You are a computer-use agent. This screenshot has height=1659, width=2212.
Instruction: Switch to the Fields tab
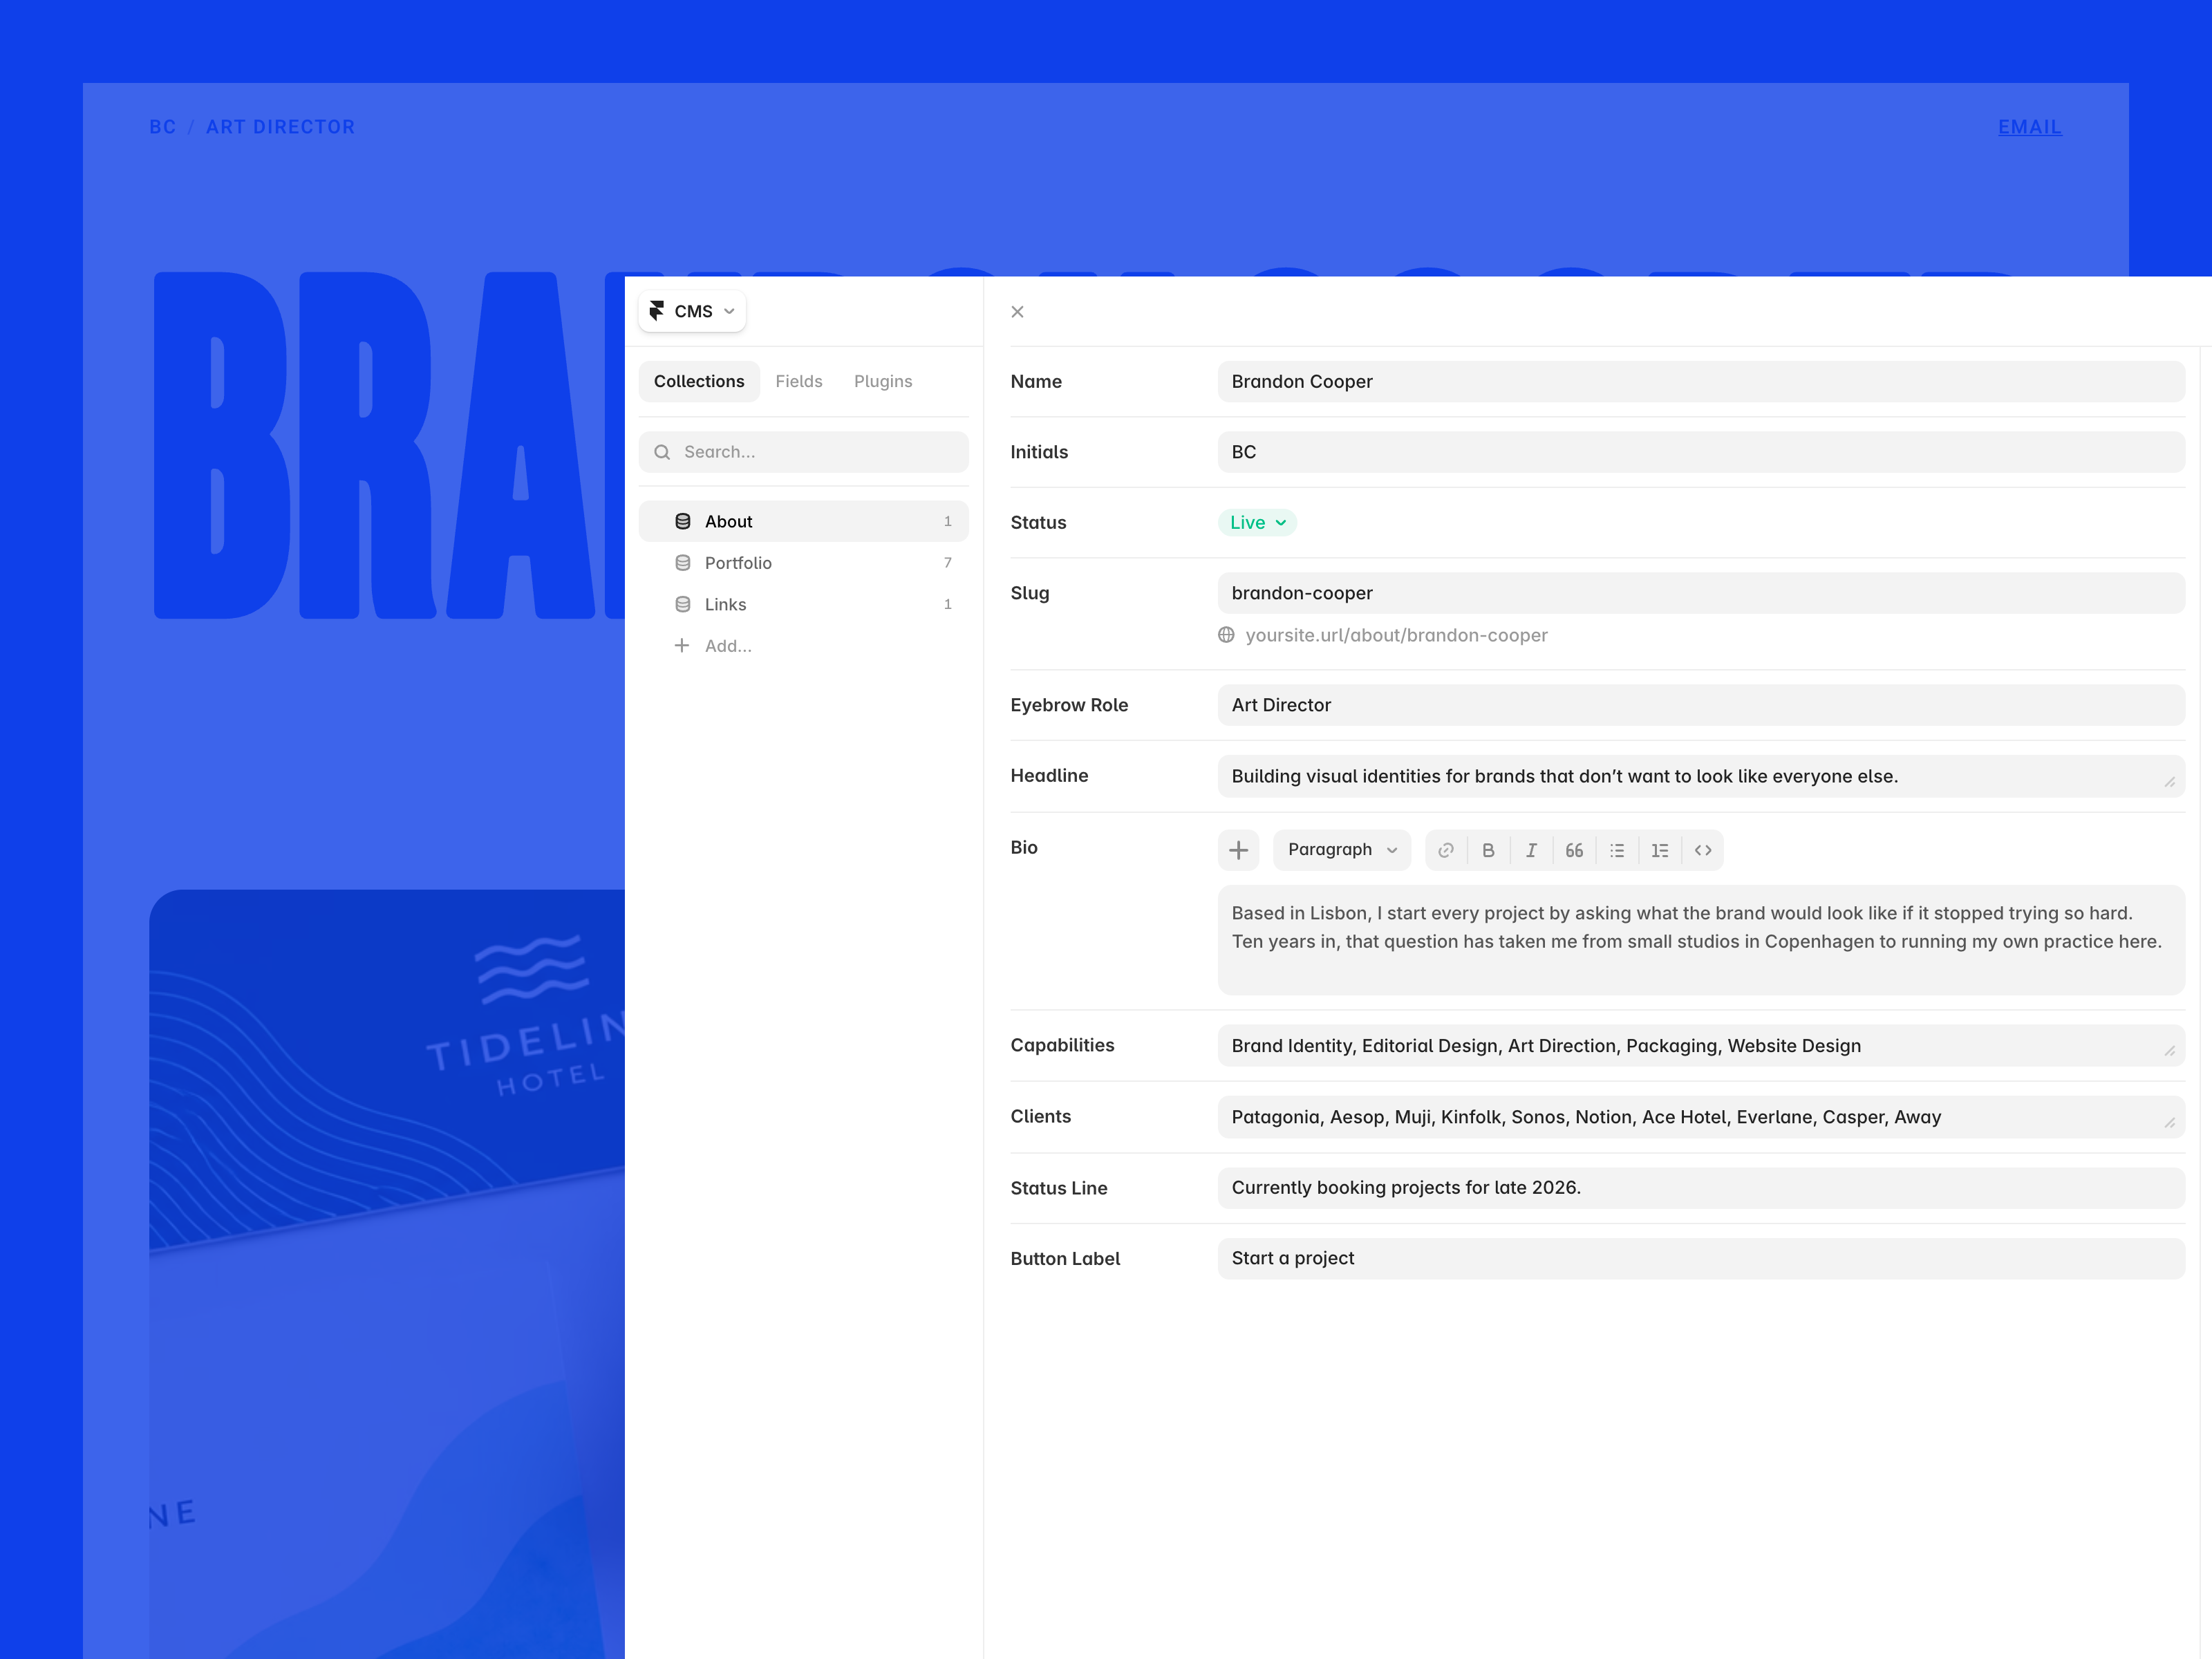click(799, 381)
